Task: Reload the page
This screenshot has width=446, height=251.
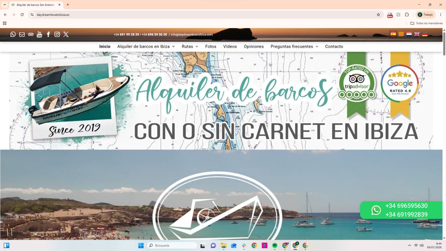Action: (22, 15)
